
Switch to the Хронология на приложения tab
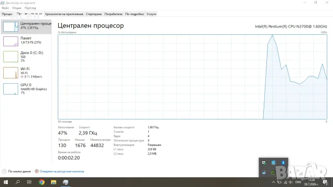tap(64, 14)
